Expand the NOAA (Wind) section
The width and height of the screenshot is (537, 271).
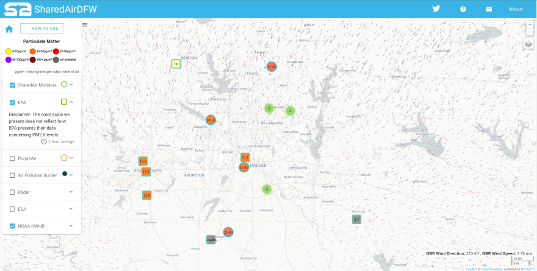[71, 225]
